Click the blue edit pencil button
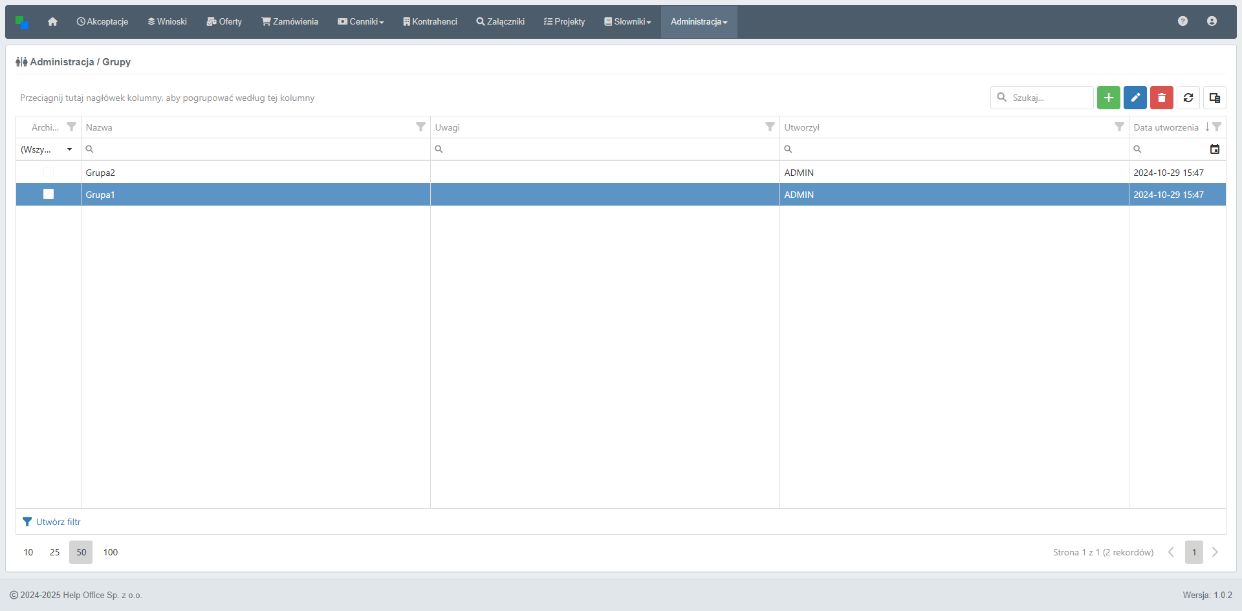 coord(1135,98)
